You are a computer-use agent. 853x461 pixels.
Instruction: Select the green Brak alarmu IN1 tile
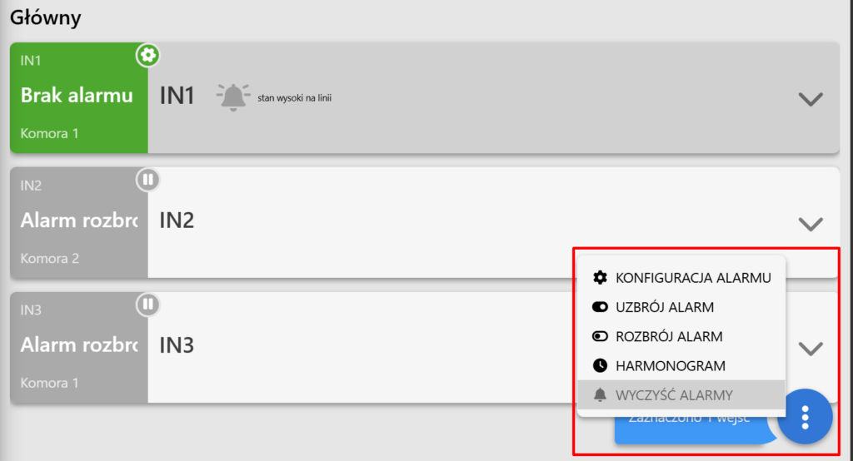point(79,98)
